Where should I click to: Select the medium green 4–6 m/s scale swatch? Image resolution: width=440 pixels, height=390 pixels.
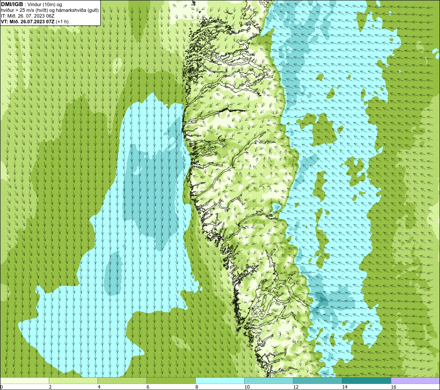coord(122,381)
